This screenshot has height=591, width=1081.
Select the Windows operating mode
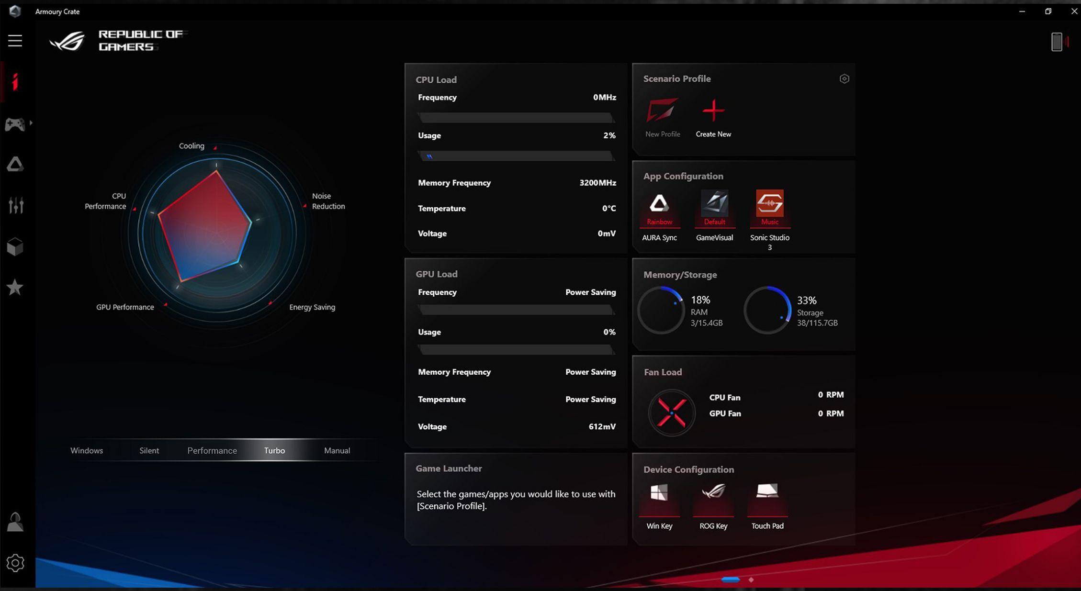pyautogui.click(x=87, y=450)
